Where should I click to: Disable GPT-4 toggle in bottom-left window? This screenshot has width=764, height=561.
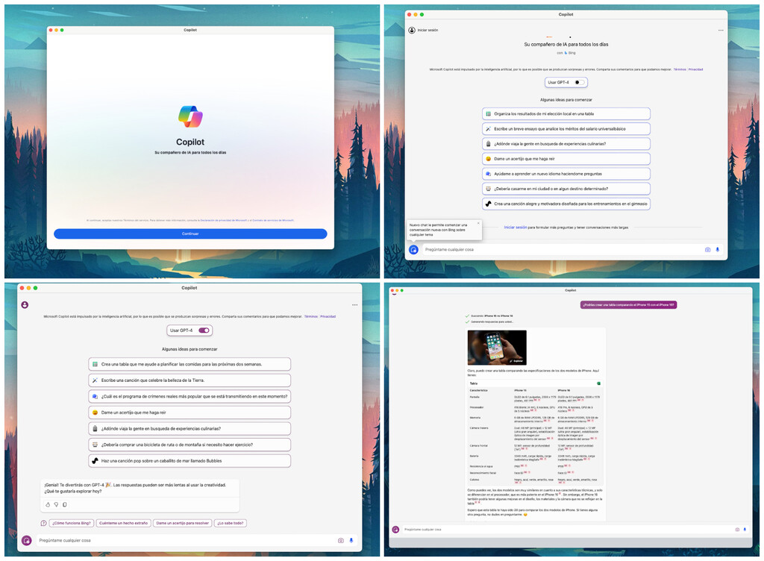click(205, 330)
